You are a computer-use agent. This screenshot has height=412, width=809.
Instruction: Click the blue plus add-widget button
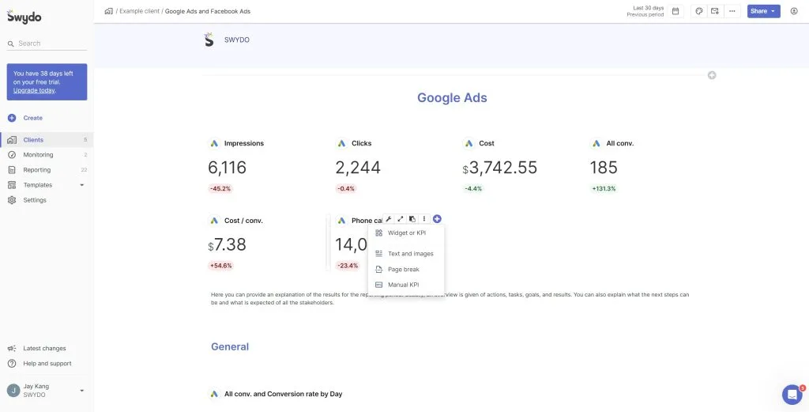point(437,219)
